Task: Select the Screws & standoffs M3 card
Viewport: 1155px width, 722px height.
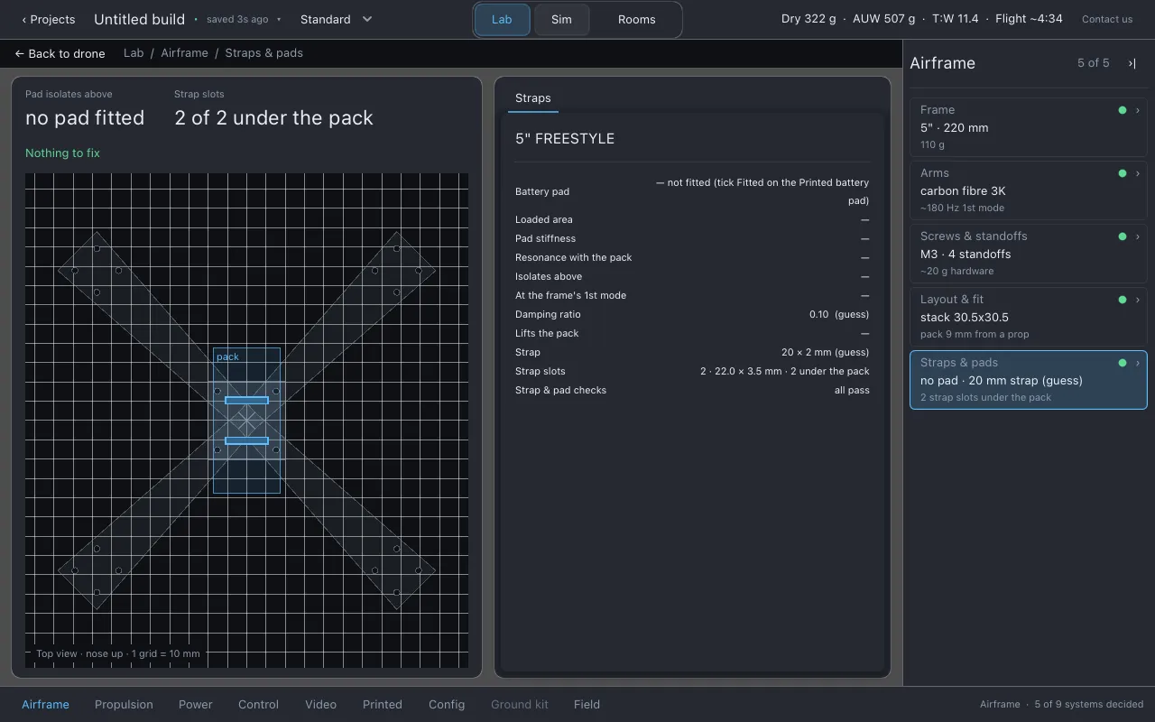Action: point(1029,254)
